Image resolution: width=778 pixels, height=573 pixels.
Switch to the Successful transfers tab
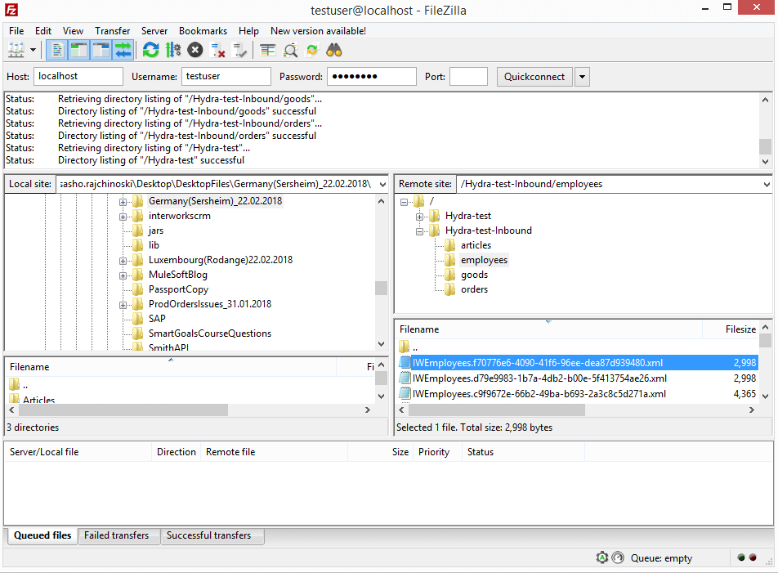point(212,535)
